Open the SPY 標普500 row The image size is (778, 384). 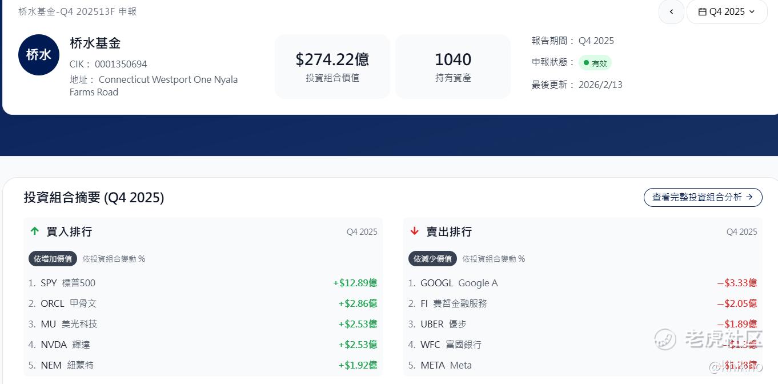tap(203, 283)
